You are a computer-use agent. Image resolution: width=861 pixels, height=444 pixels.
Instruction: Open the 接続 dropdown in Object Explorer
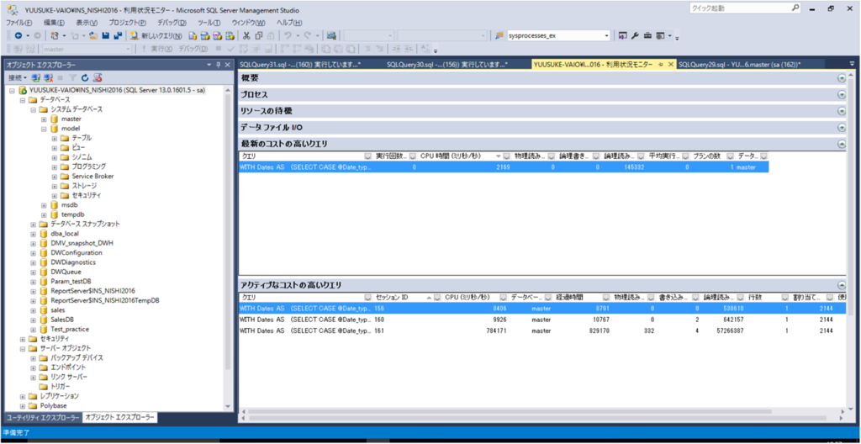click(x=18, y=78)
